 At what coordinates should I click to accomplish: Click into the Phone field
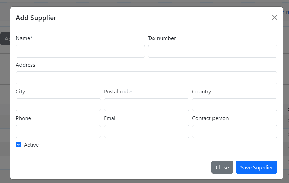pyautogui.click(x=58, y=131)
